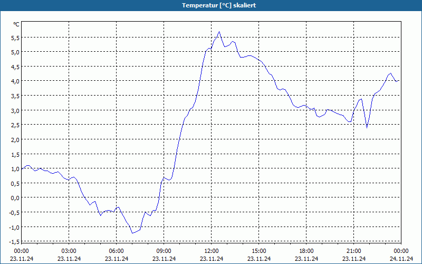Click the 06:00 time axis label
The height and width of the screenshot is (264, 422).
pos(116,251)
